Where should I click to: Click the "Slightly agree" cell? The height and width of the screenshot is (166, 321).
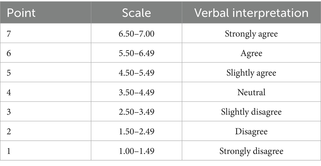251,73
